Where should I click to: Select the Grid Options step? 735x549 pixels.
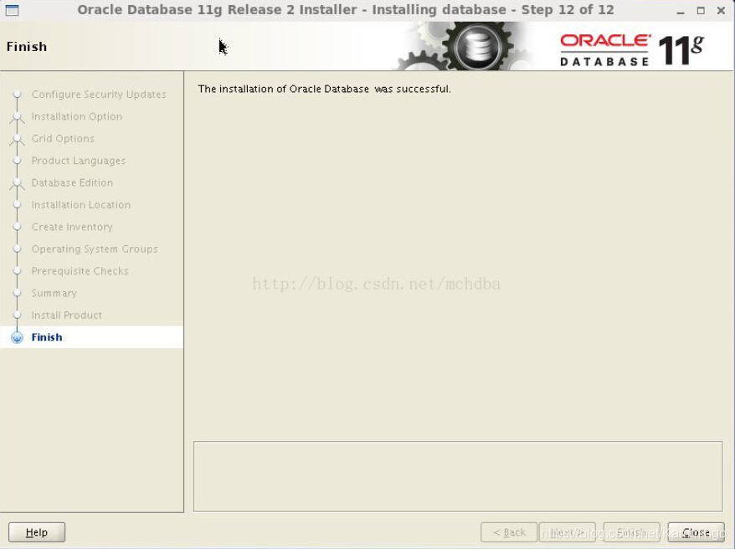click(x=63, y=139)
